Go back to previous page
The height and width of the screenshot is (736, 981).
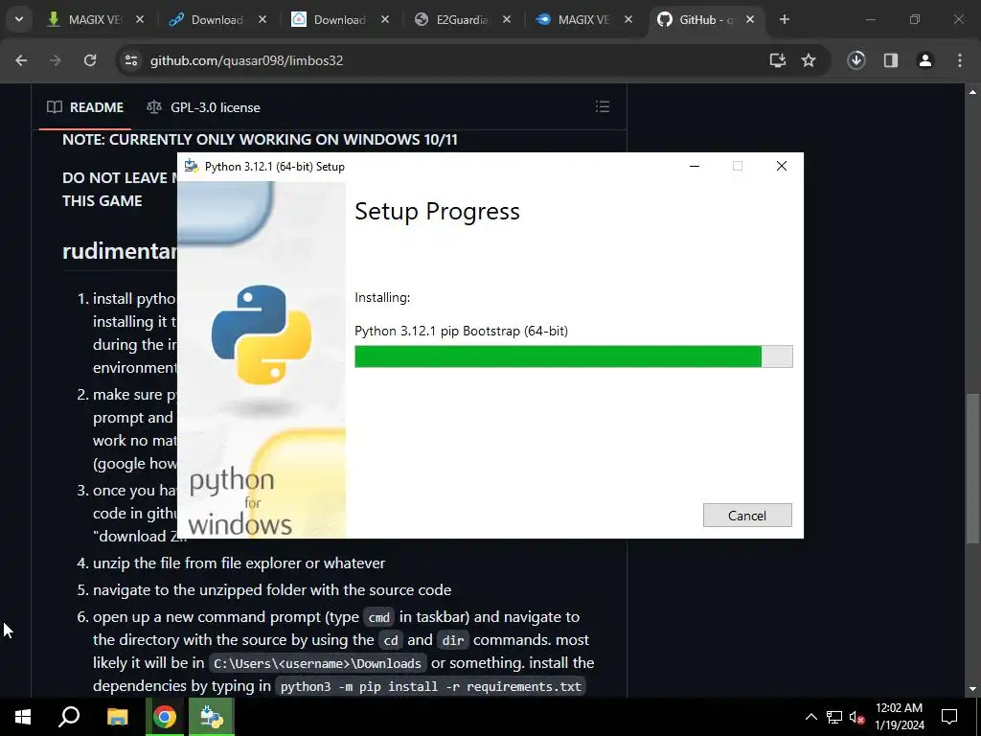pos(21,60)
